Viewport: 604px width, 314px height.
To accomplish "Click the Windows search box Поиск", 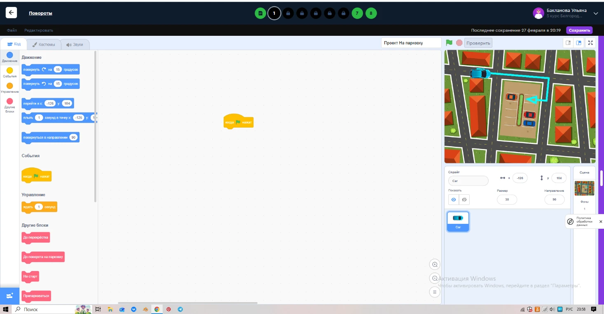I will coord(43,309).
